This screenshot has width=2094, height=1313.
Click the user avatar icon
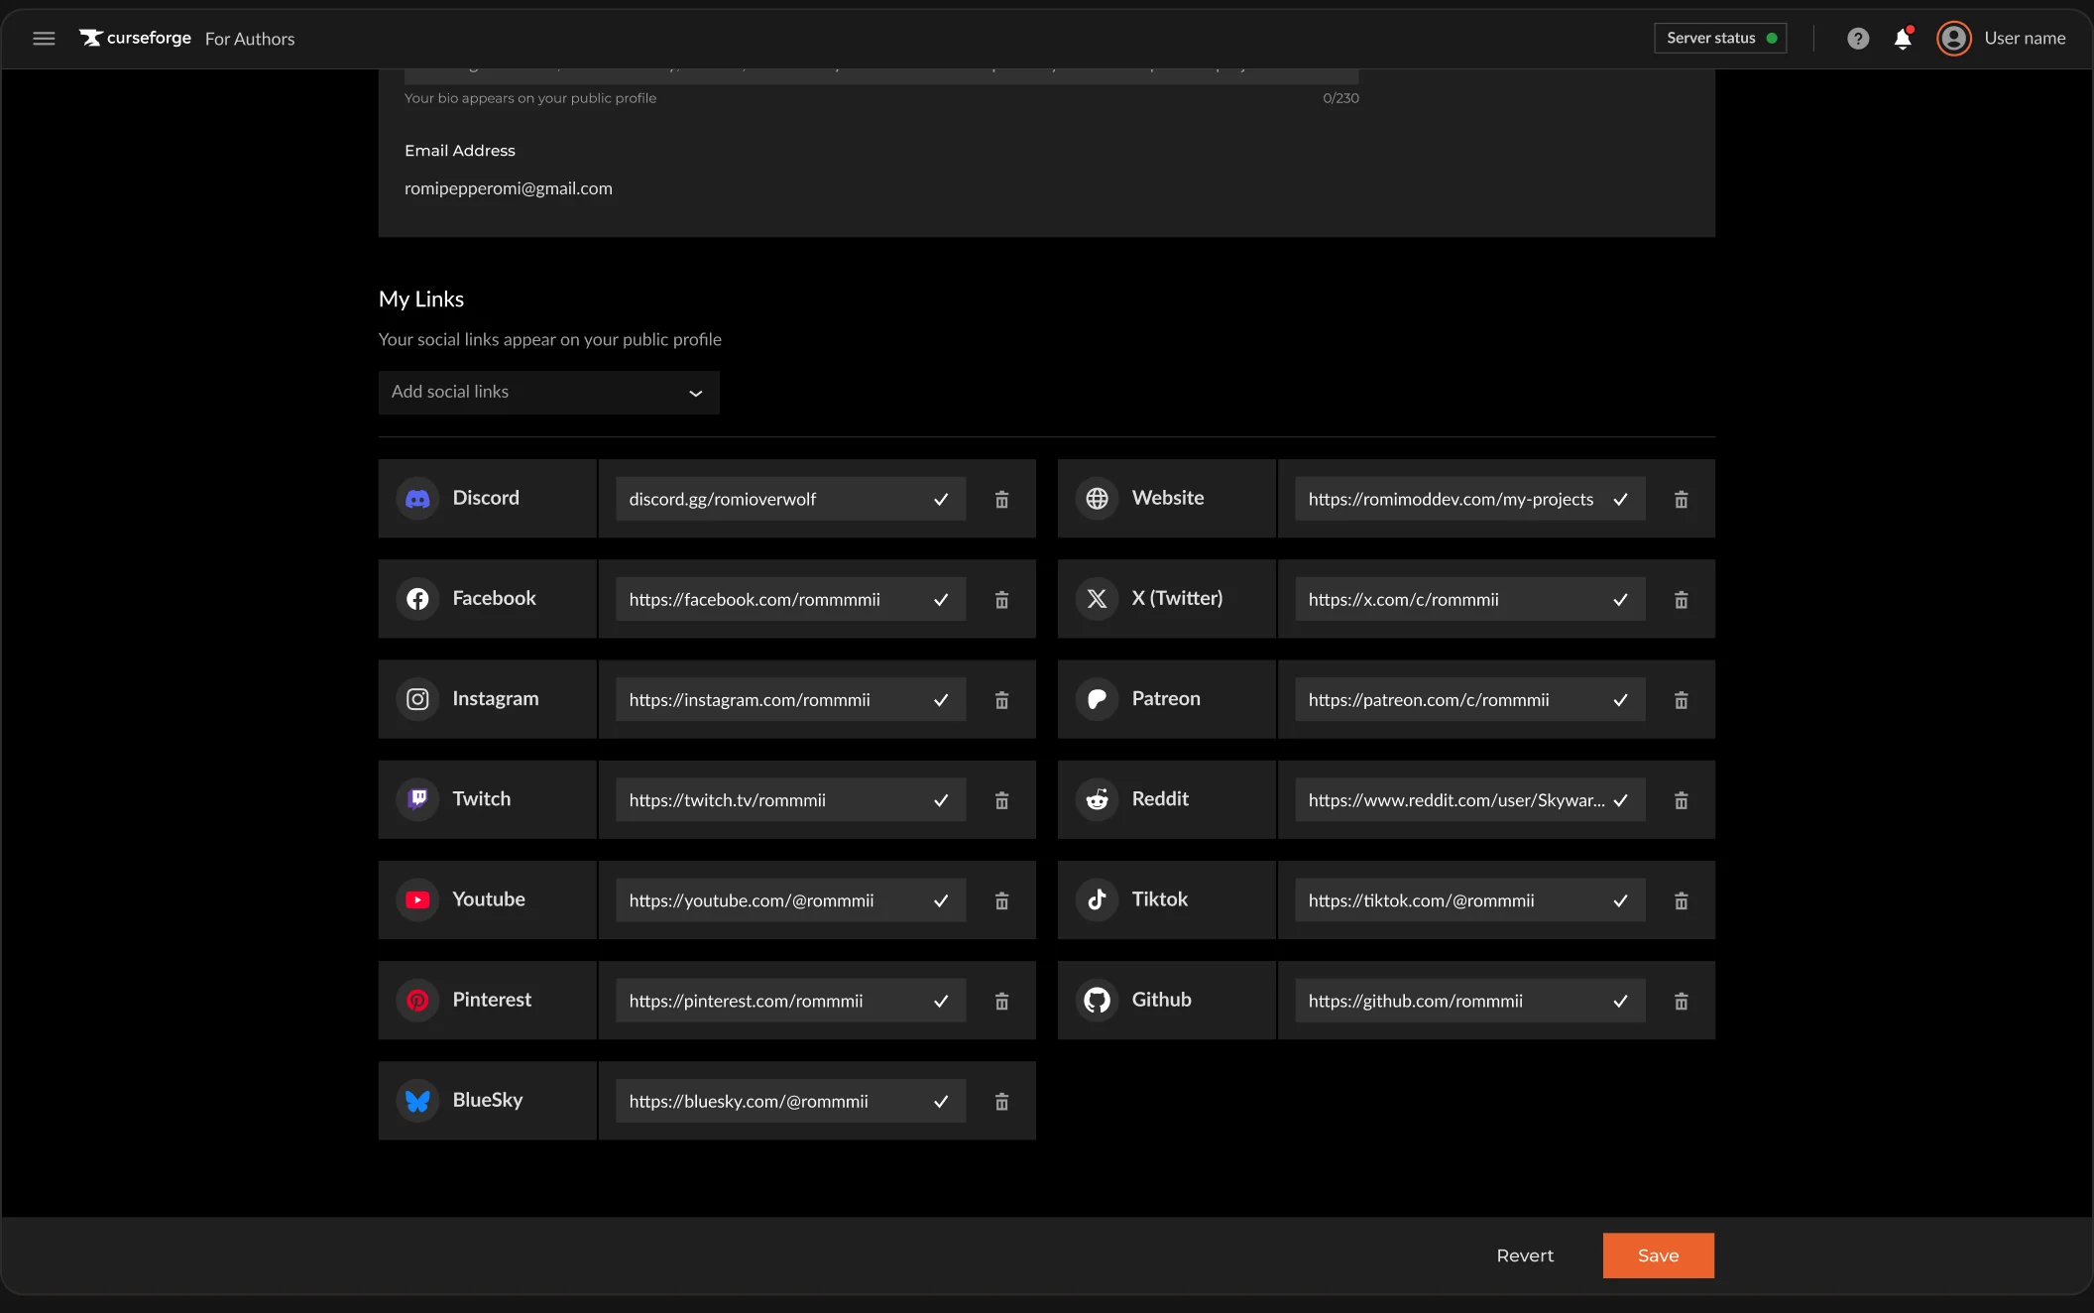pyautogui.click(x=1953, y=39)
